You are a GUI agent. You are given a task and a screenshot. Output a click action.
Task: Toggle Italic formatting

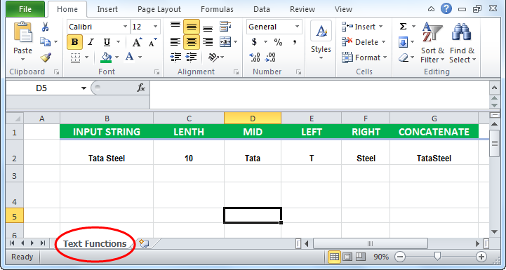(x=91, y=42)
